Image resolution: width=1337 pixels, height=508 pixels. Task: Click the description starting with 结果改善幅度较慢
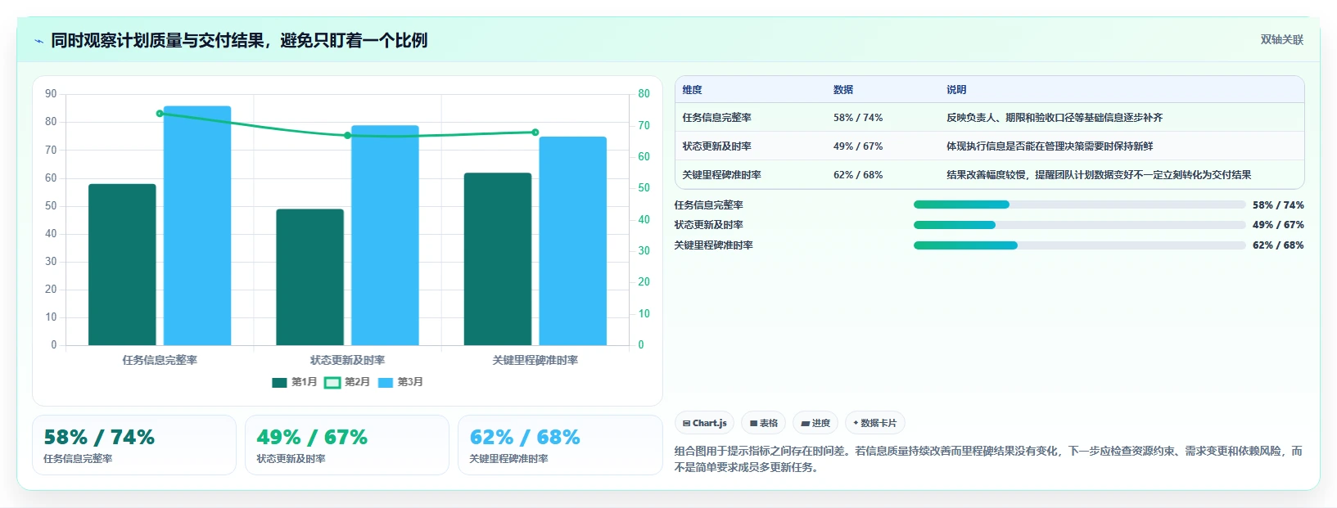point(1099,175)
